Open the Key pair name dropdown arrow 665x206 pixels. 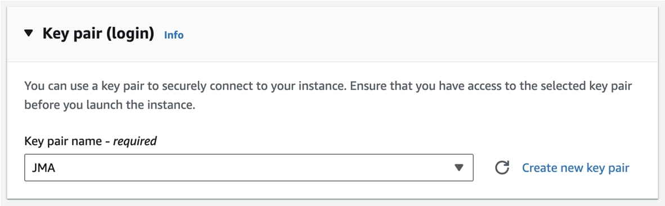459,168
